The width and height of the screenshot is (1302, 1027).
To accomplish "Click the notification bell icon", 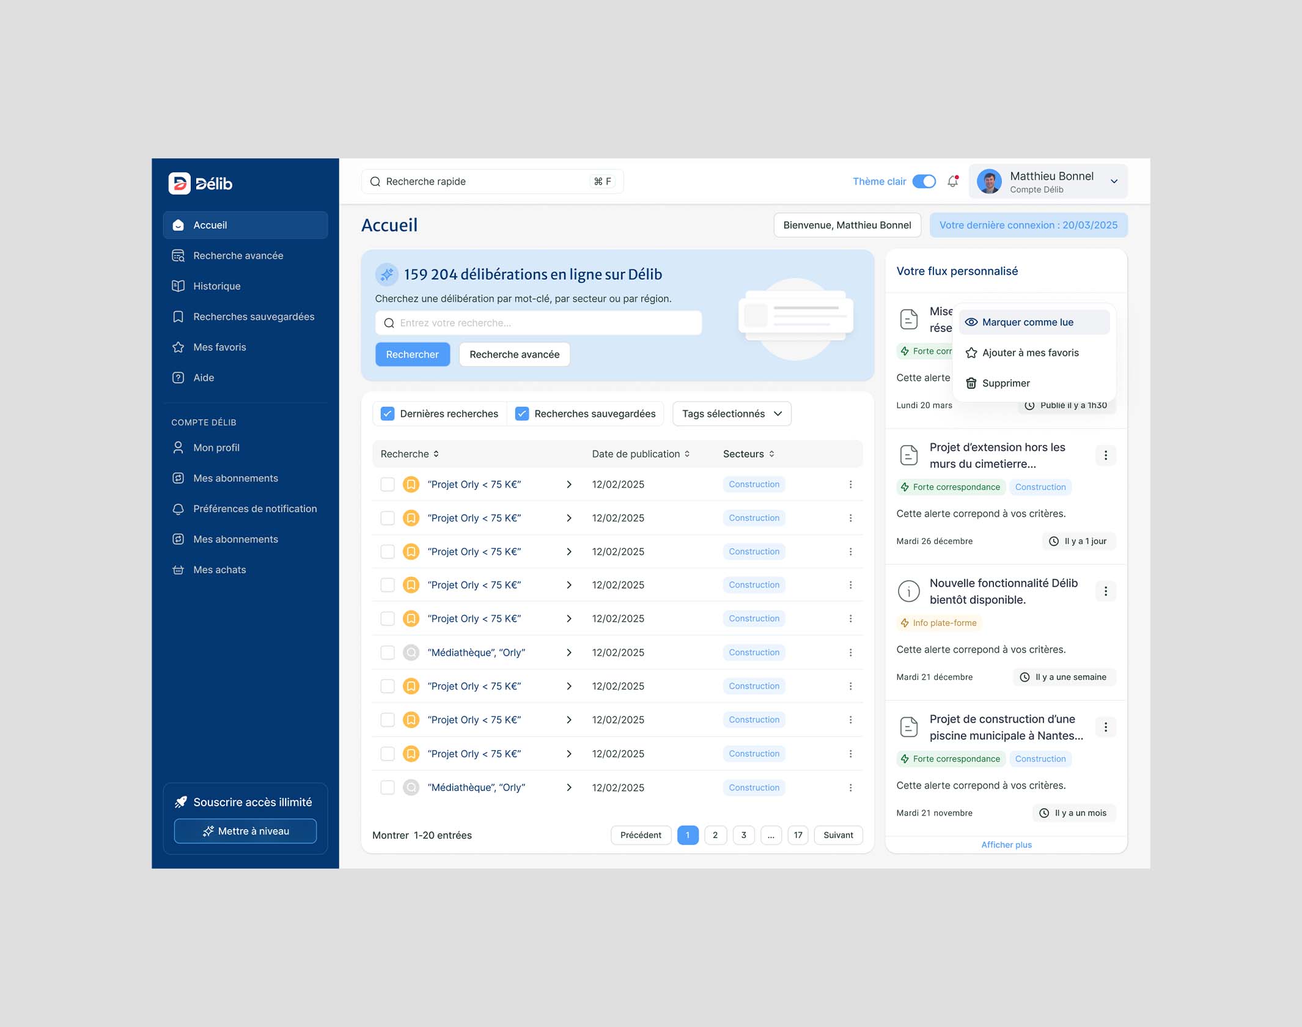I will [952, 182].
